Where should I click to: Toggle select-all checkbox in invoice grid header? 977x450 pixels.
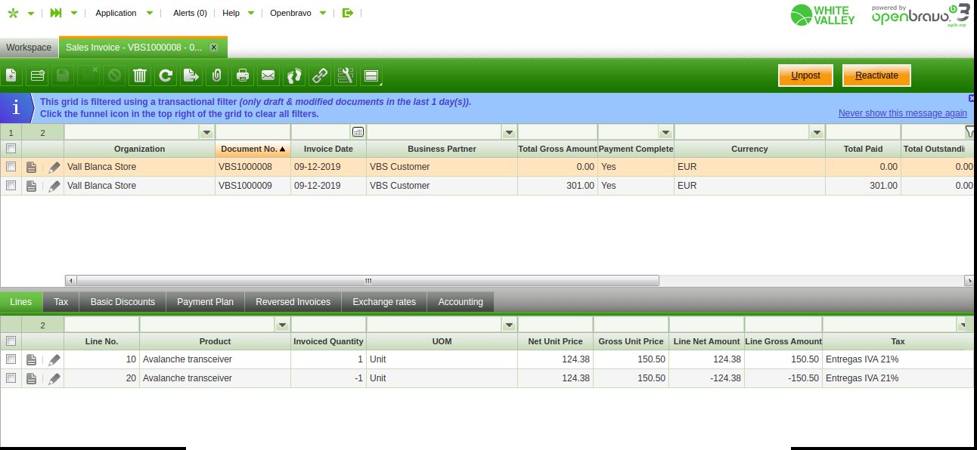(x=11, y=149)
